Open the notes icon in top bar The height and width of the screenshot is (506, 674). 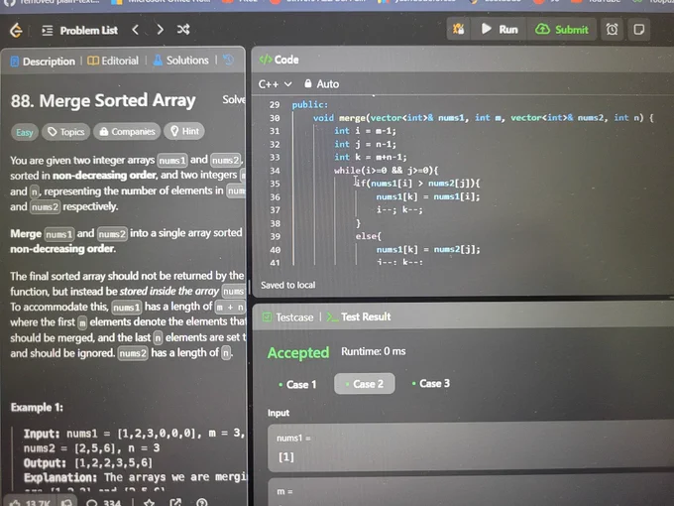(638, 29)
